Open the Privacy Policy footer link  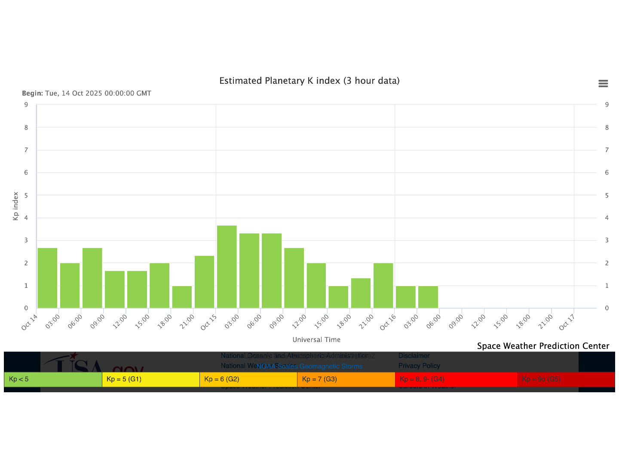[x=419, y=366]
